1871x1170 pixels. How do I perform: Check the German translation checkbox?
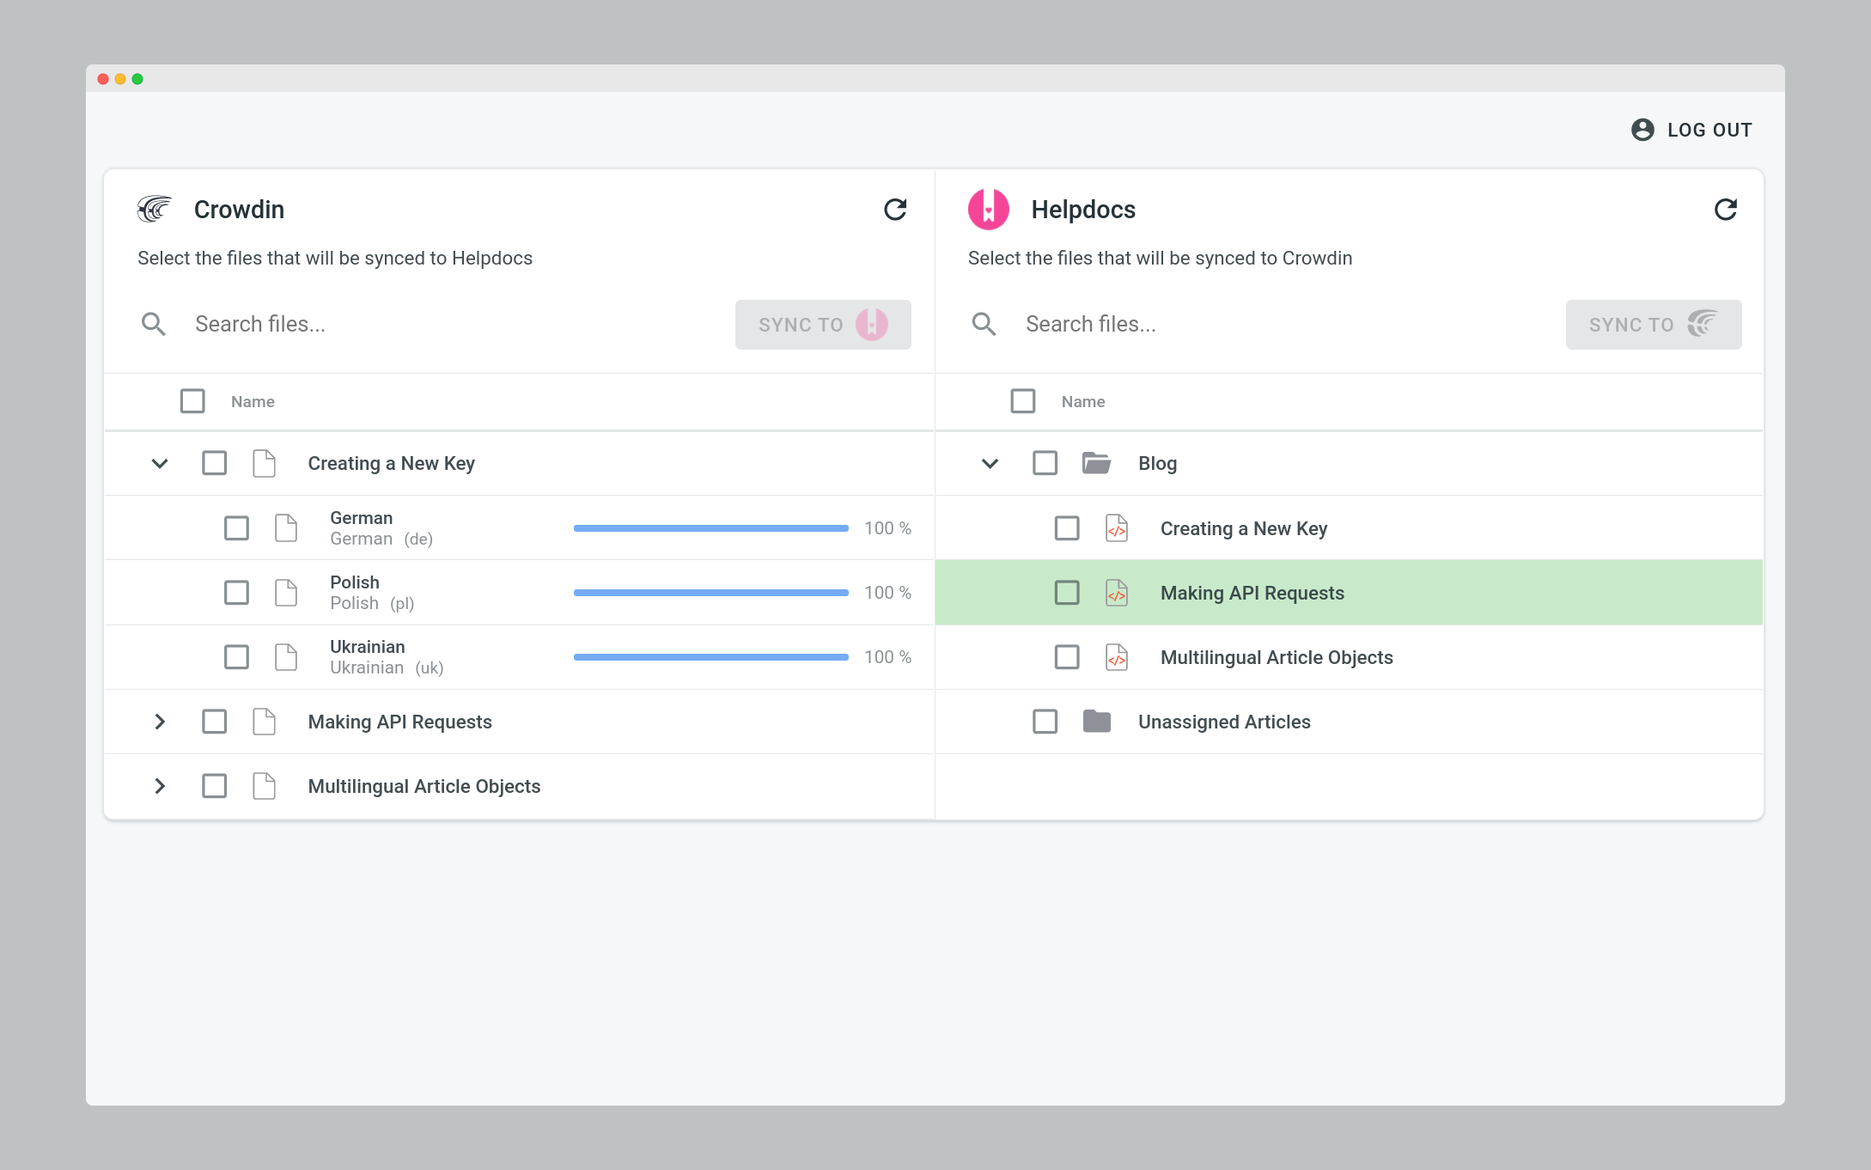237,528
